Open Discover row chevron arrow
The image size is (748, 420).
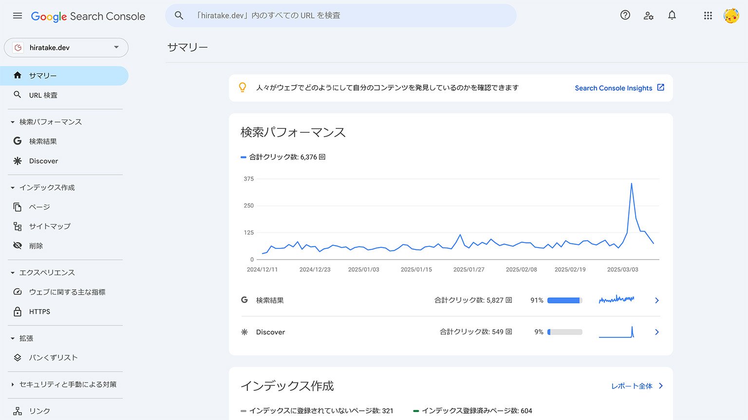[x=657, y=332]
